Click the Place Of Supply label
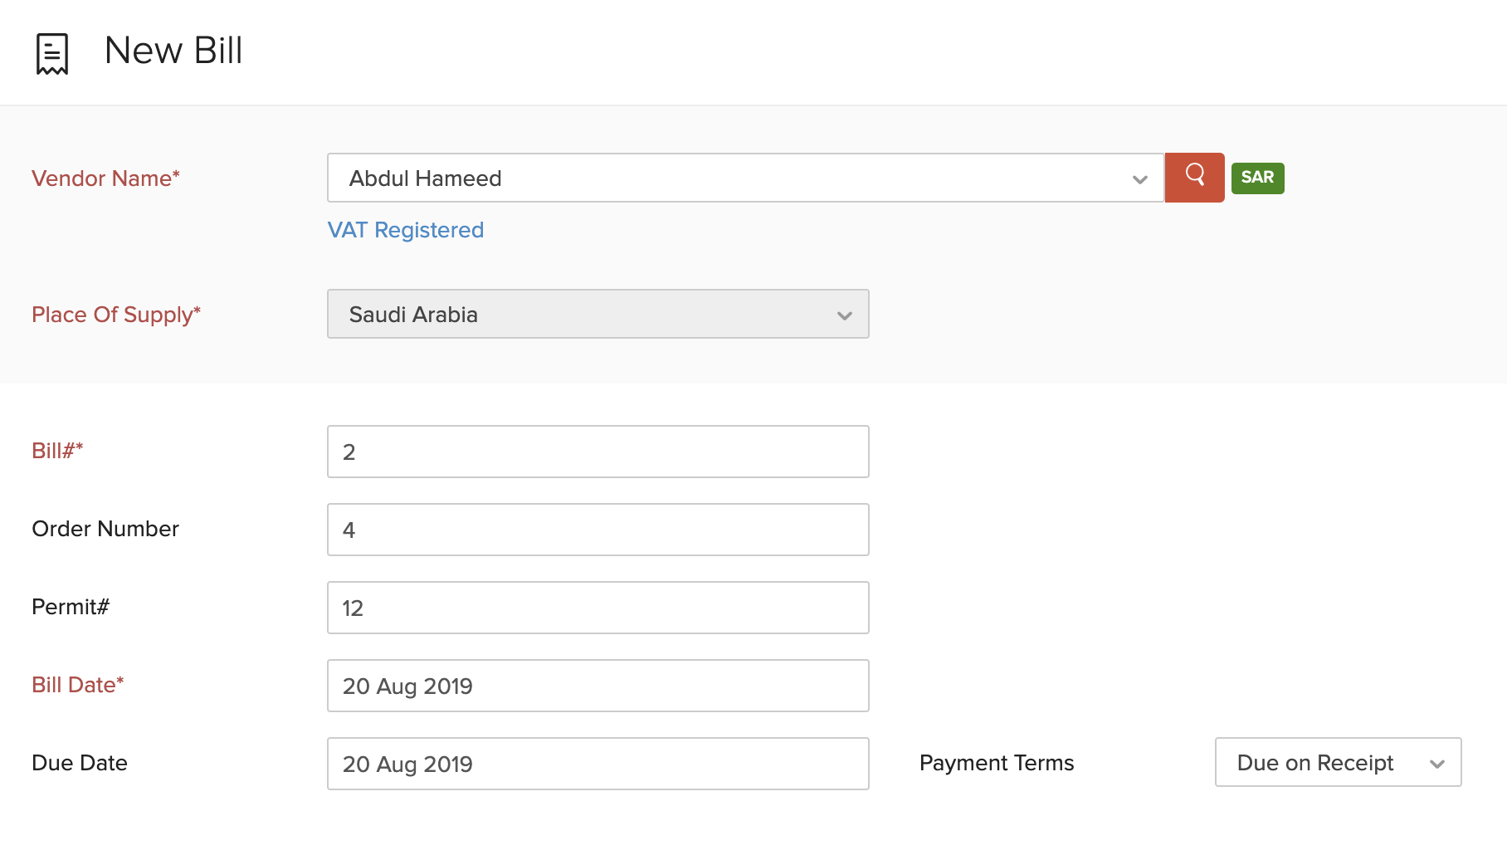 point(116,315)
